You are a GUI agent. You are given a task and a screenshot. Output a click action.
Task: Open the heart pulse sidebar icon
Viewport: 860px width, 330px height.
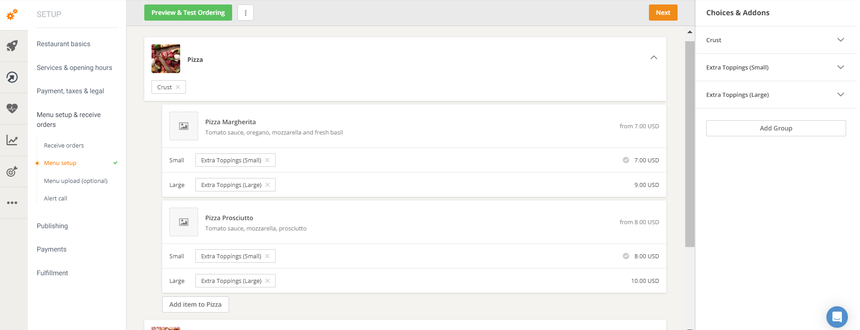(x=12, y=109)
